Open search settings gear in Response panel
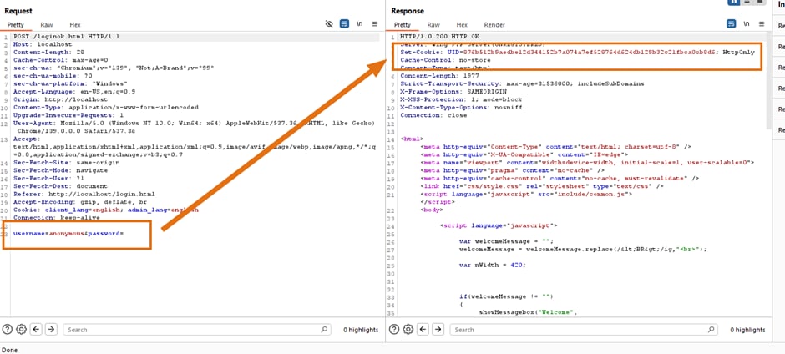 [408, 330]
